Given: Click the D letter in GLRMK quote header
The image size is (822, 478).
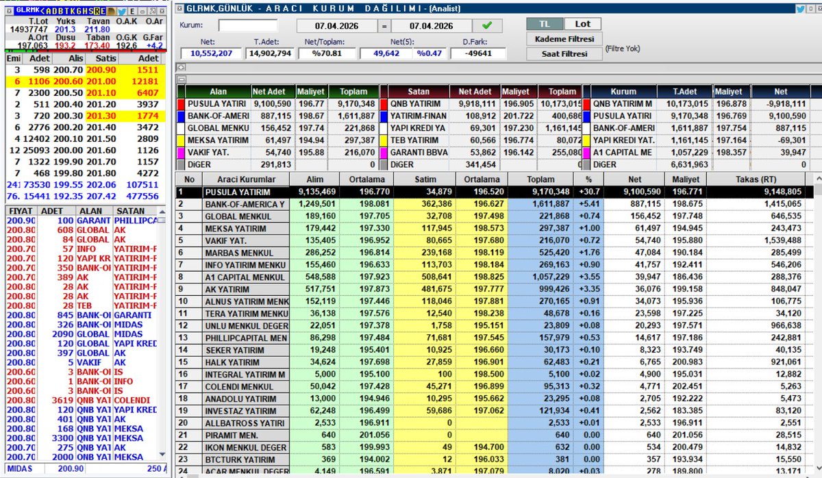Looking at the screenshot, I should point(54,11).
